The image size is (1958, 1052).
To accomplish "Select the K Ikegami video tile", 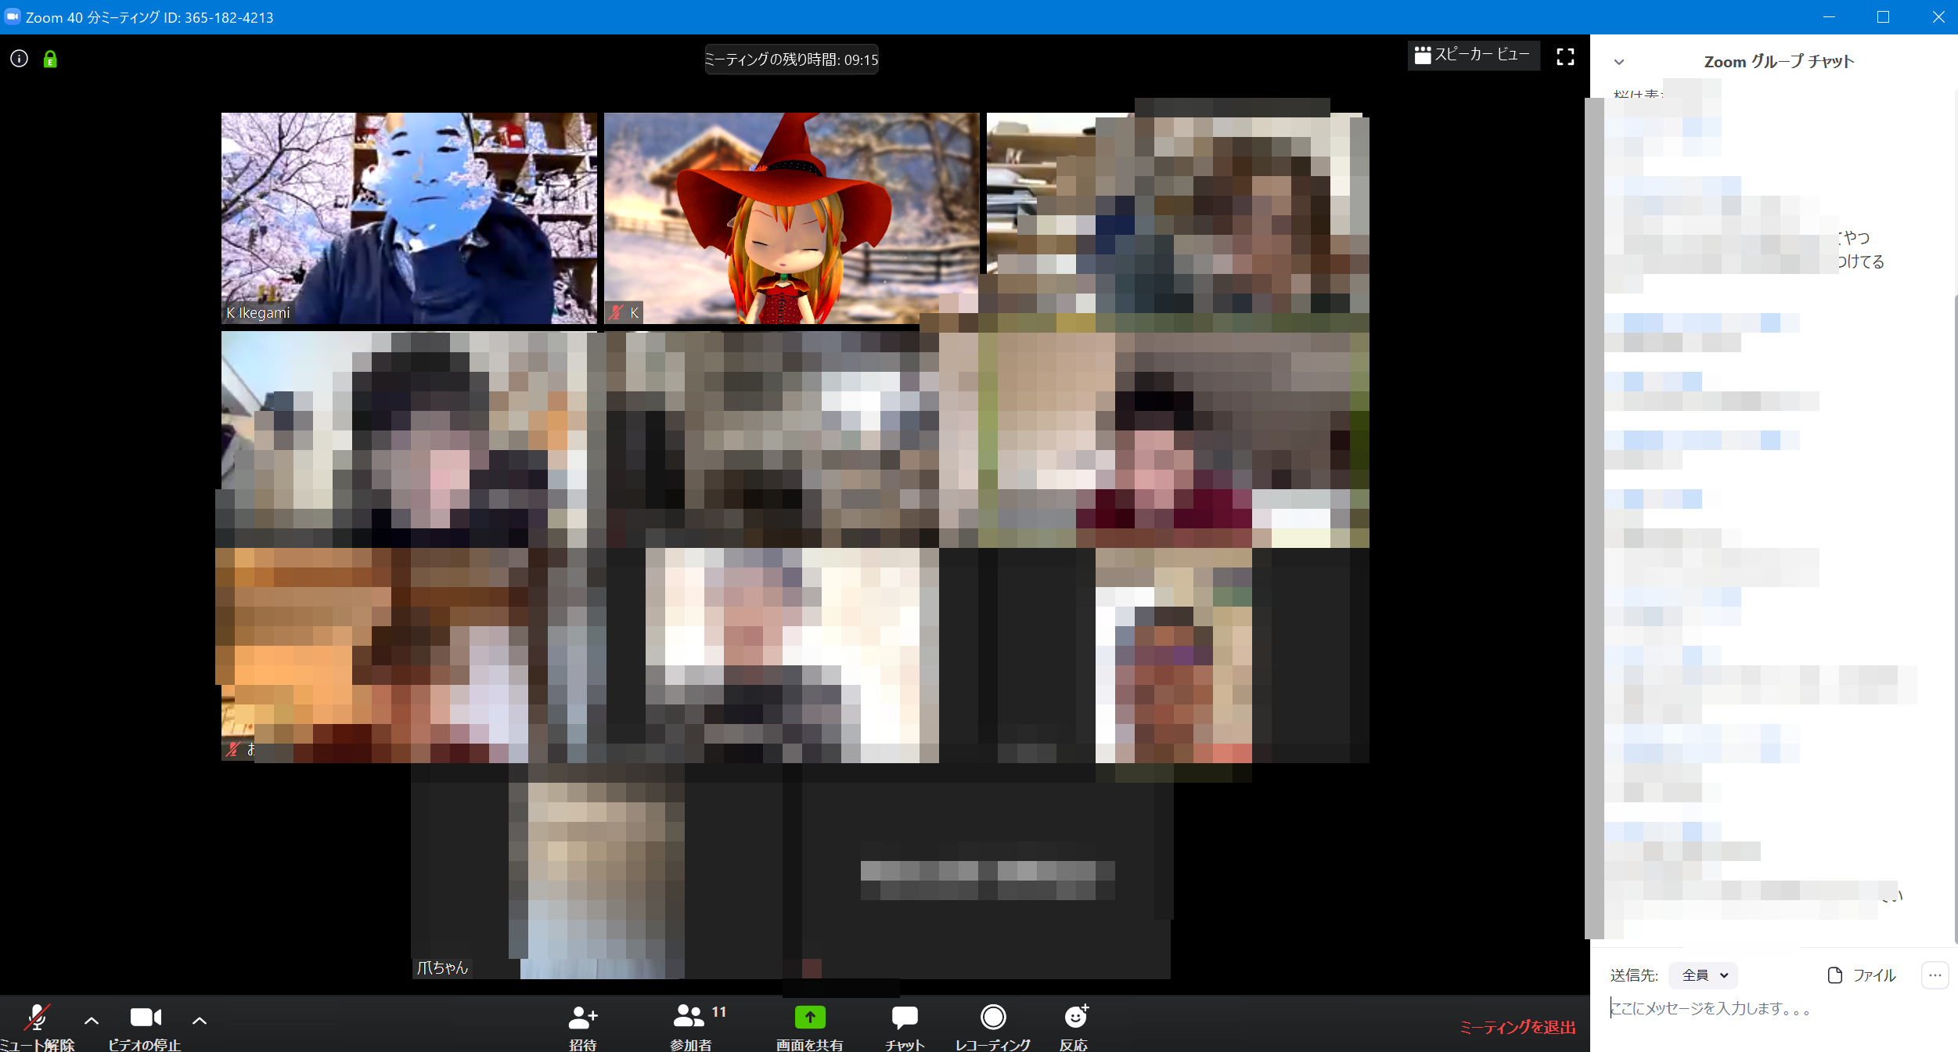I will [x=409, y=218].
